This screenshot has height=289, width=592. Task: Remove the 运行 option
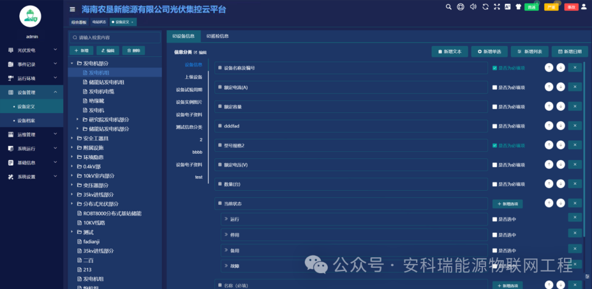(575, 217)
